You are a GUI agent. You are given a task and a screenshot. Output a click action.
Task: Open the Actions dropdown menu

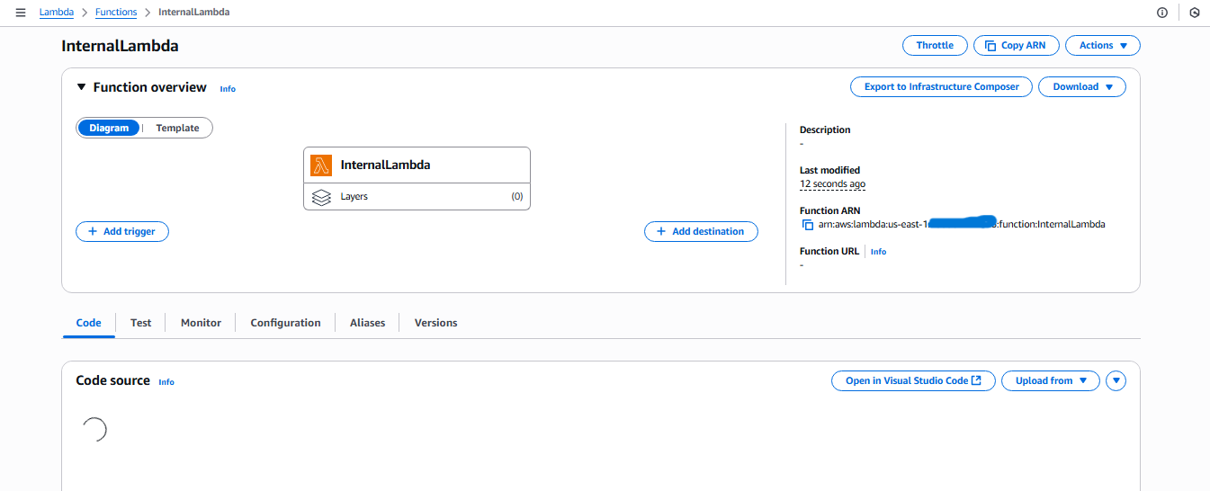1102,45
